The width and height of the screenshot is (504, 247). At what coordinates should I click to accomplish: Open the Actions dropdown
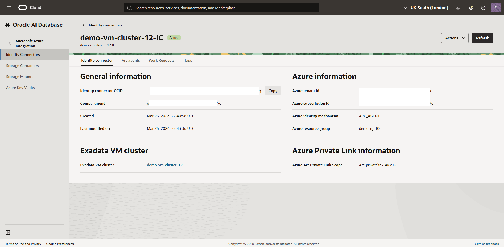coord(455,38)
